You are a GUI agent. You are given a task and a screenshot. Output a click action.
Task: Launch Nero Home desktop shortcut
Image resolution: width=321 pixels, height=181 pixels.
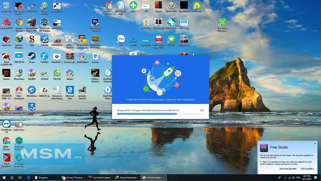[x=19, y=75]
